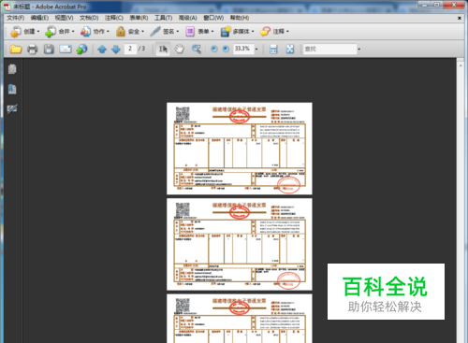Expand the Sign (签名) dropdown arrow
Image resolution: width=468 pixels, height=343 pixels.
click(x=178, y=32)
